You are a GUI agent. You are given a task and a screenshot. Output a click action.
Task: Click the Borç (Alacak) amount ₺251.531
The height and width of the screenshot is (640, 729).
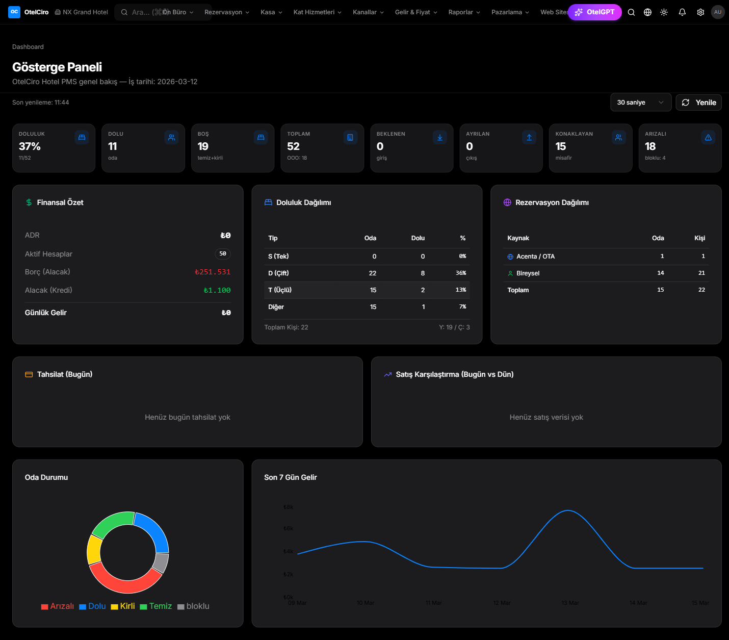[x=213, y=272]
